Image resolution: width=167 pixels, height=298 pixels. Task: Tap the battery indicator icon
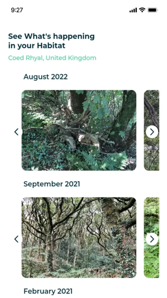pyautogui.click(x=153, y=10)
